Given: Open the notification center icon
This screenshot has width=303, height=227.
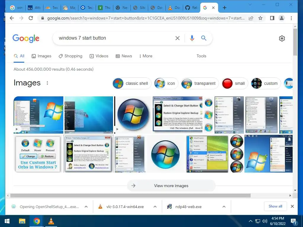Looking at the screenshot, I should tap(294, 221).
